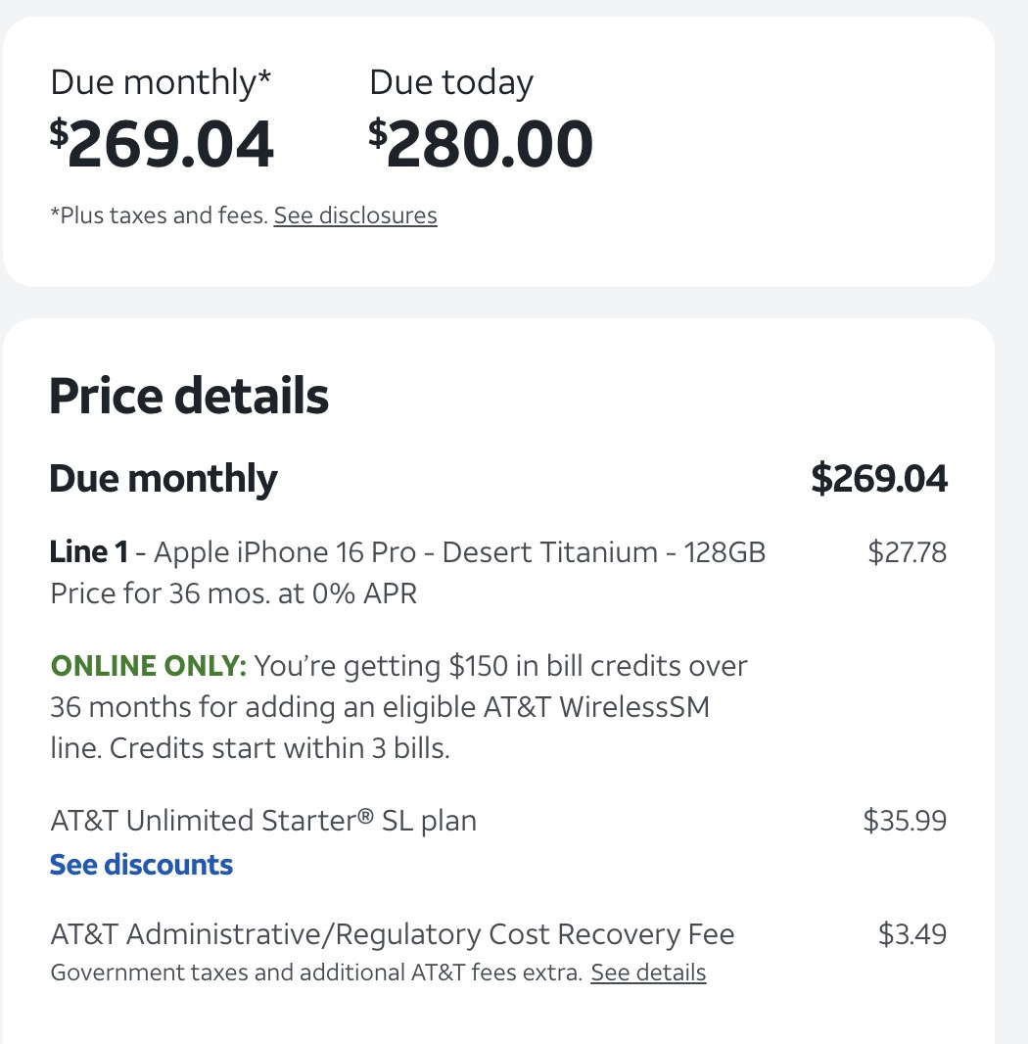This screenshot has width=1028, height=1044.
Task: Click the Credits start within 3 bills text
Action: point(280,748)
